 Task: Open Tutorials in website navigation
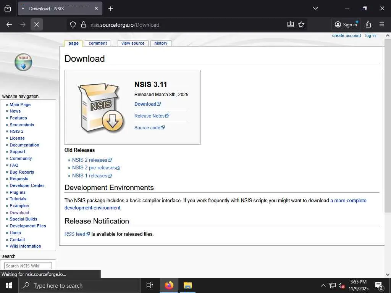click(18, 199)
